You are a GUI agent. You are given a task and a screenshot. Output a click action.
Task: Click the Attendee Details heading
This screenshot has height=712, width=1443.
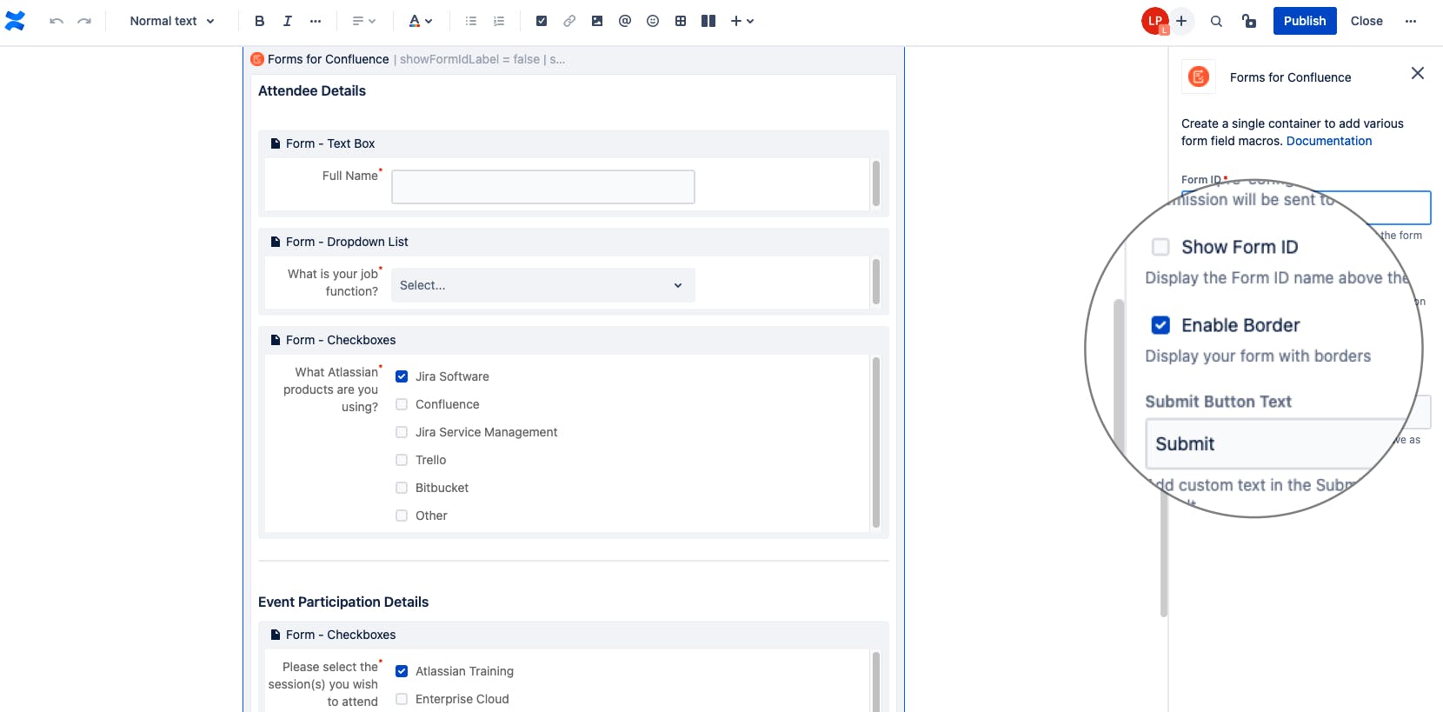click(312, 90)
